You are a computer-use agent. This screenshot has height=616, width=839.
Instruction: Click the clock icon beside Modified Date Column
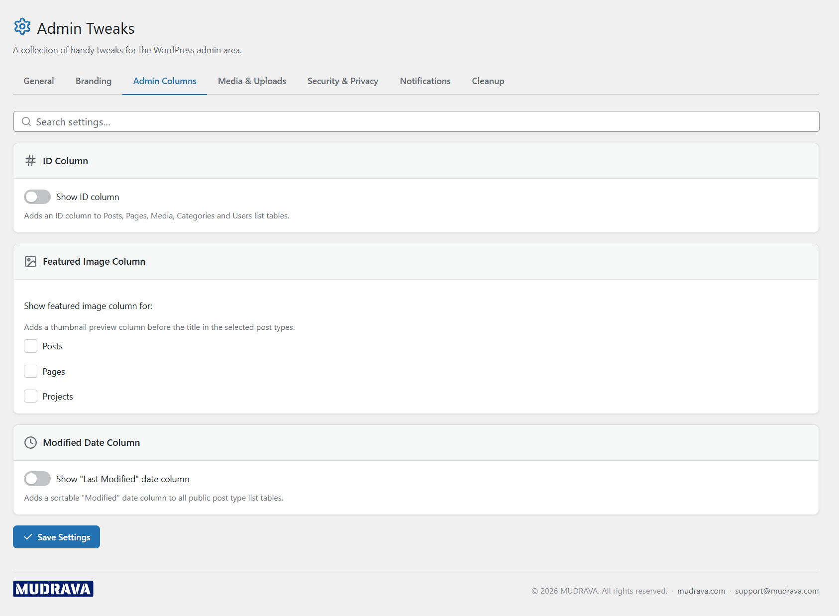[30, 442]
